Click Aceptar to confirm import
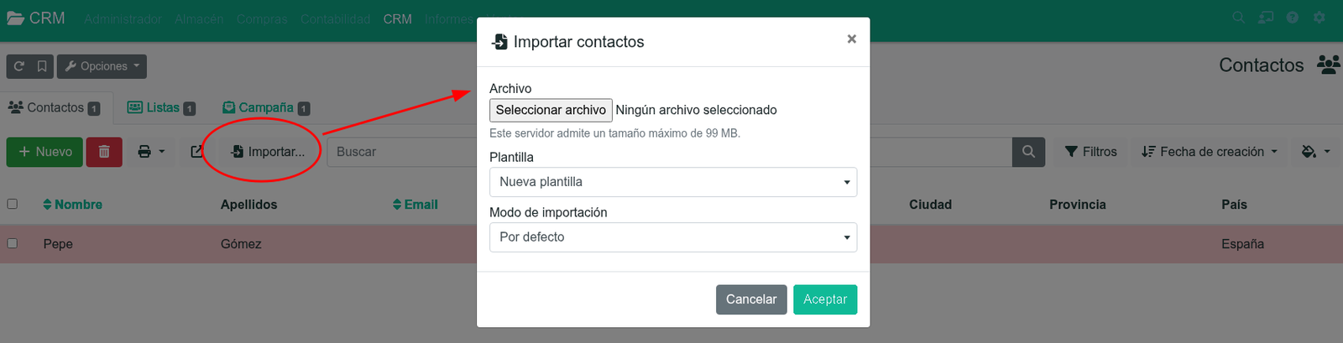1343x343 pixels. pyautogui.click(x=825, y=299)
